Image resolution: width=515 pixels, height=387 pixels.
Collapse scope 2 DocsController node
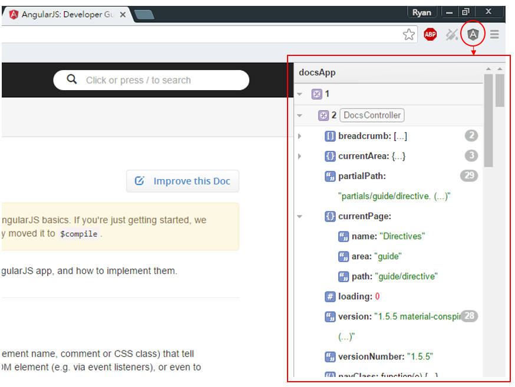299,115
